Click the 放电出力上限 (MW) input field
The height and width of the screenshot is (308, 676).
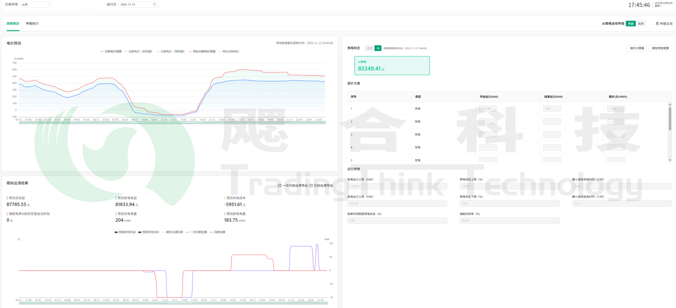point(397,203)
